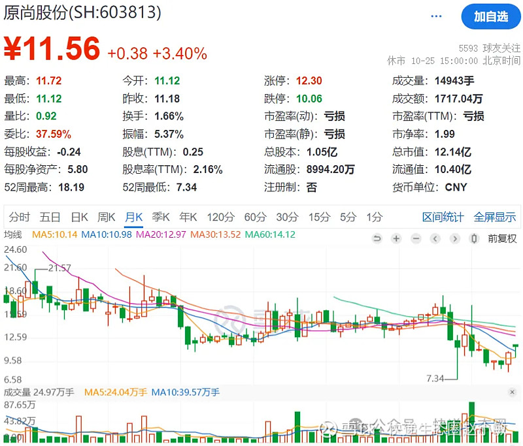Click the MA60:14.12 indicator value
Viewport: 523px width, 446px height.
click(x=270, y=234)
